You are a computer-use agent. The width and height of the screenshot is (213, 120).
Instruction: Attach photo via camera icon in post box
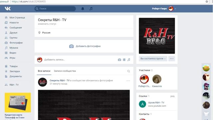tap(119, 60)
